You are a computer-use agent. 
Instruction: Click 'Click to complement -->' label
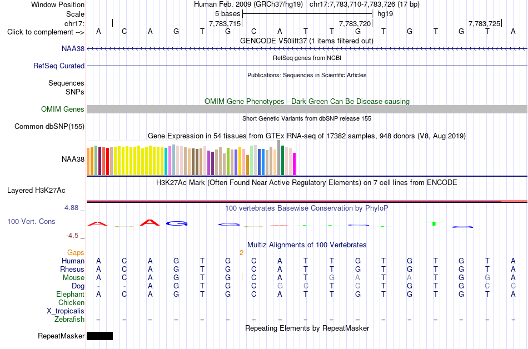46,32
